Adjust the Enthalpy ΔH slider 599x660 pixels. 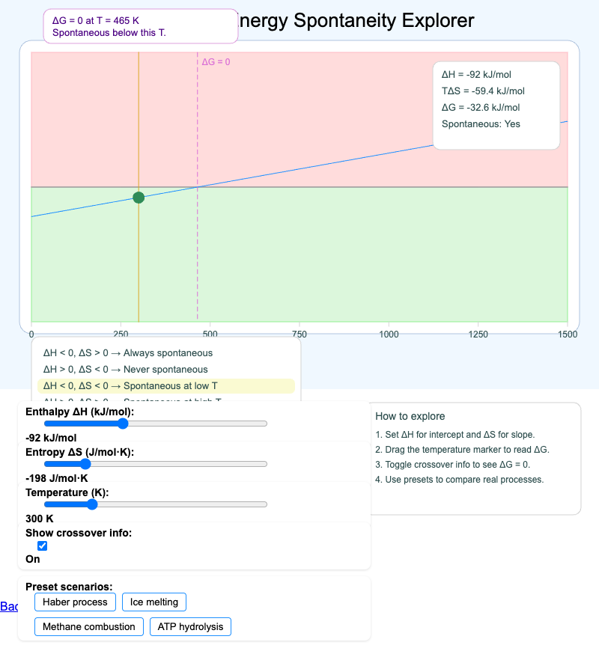(x=122, y=423)
